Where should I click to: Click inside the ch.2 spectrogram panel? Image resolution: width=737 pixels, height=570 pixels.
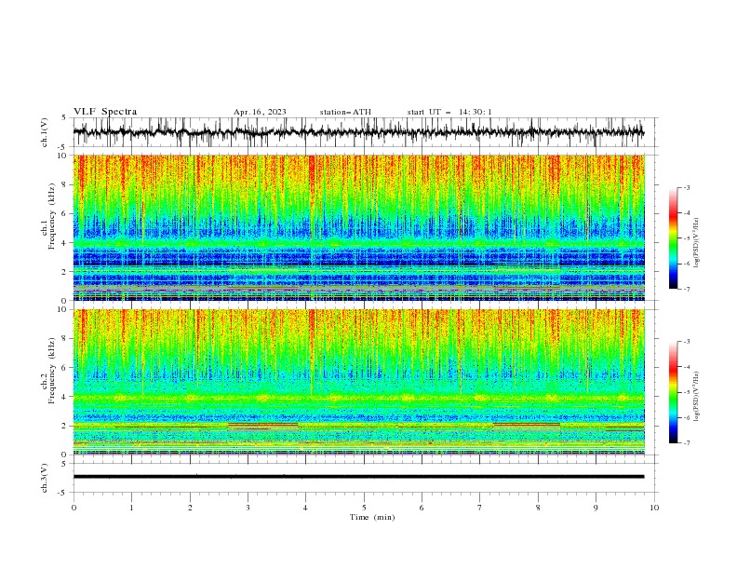(x=358, y=382)
